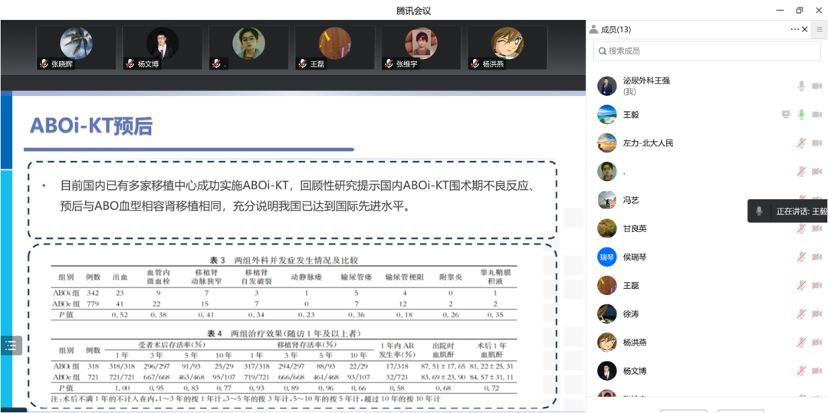Click 徐涛's disabled camera icon

pyautogui.click(x=817, y=314)
